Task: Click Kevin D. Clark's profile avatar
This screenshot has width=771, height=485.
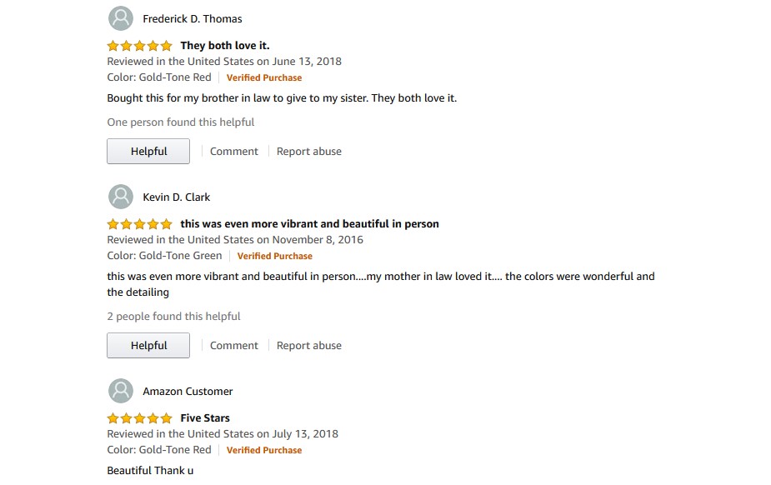Action: pos(121,197)
